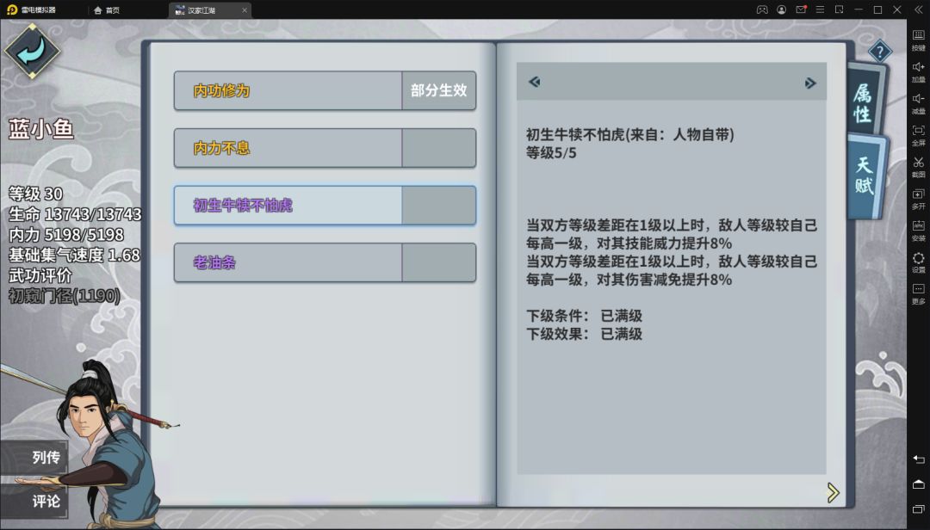Image resolution: width=930 pixels, height=530 pixels.
Task: Select the 初生牛犊不怕虎 talent row
Action: (x=325, y=205)
